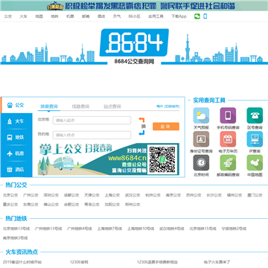Open 公交 in the top navigation

(x=8, y=16)
